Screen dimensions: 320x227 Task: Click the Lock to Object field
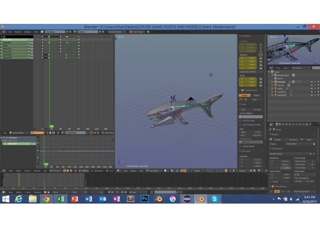click(x=251, y=117)
